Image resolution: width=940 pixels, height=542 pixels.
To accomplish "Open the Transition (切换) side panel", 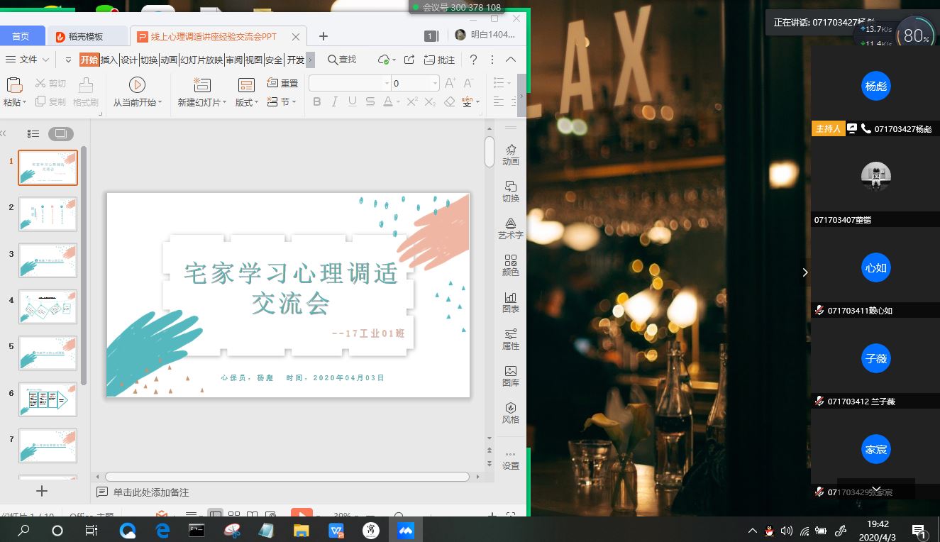I will (511, 192).
